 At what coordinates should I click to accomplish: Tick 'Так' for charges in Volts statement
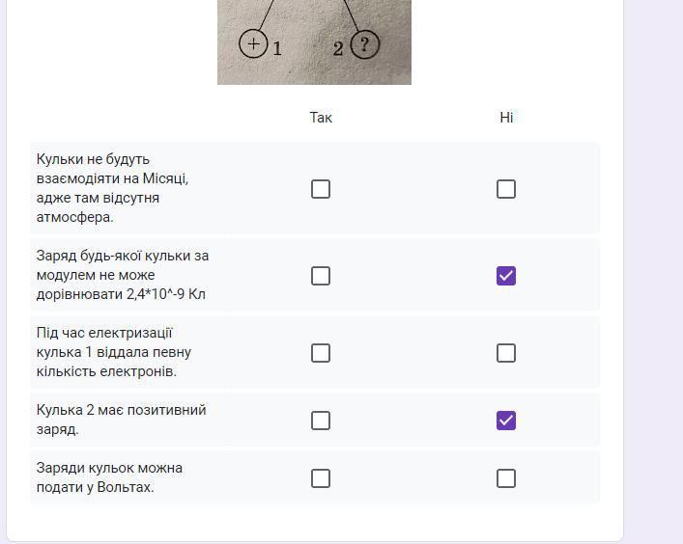[x=321, y=478]
